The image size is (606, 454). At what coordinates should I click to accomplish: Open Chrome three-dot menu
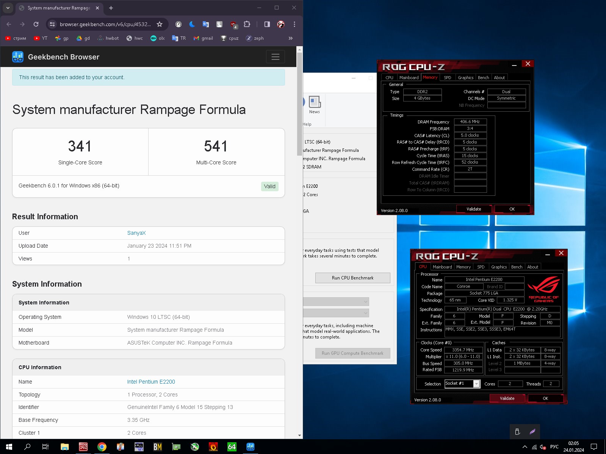(x=294, y=24)
